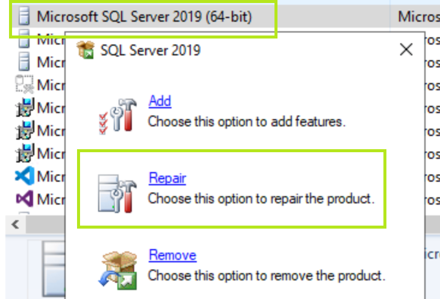This screenshot has width=440, height=299.
Task: Click the Repair server-and-tools icon
Action: click(117, 193)
